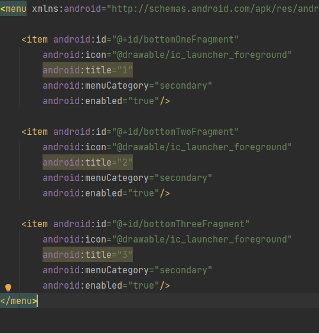Select highlighted android:title="2" attribute
The width and height of the screenshot is (319, 333).
(88, 162)
